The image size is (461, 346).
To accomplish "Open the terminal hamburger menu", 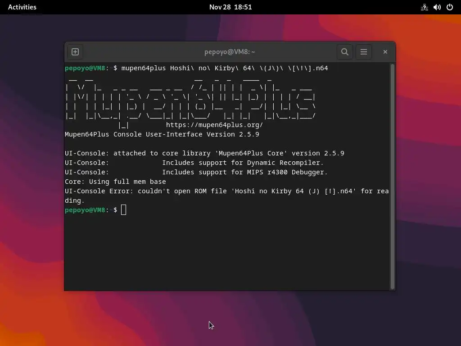I will click(x=364, y=52).
